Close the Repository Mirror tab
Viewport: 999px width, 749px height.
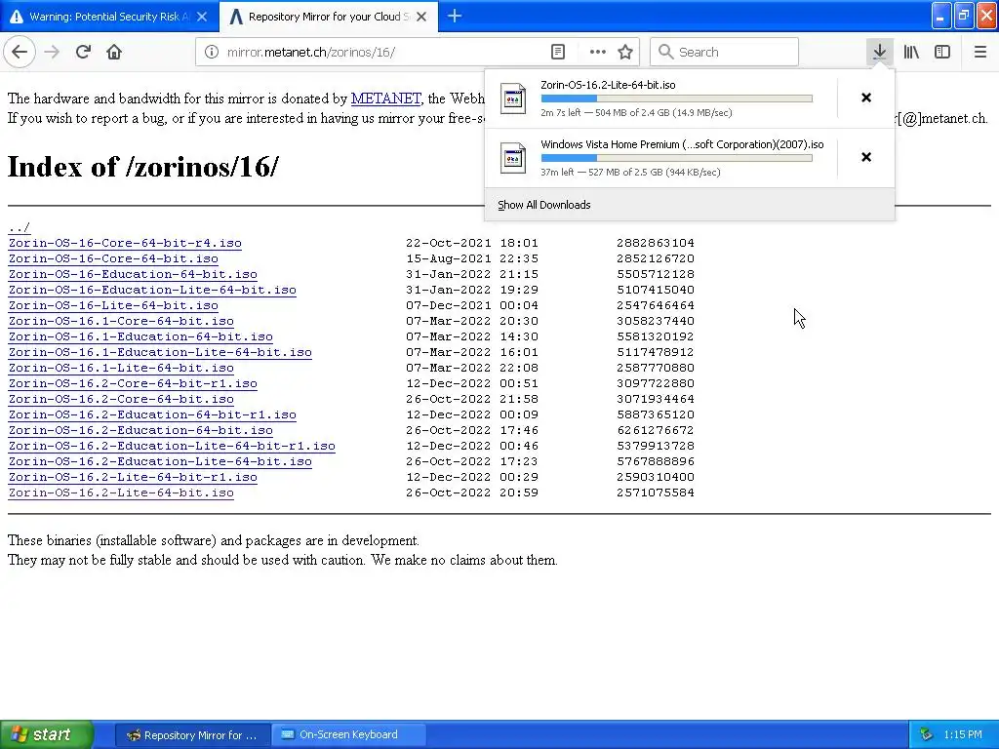[x=421, y=17]
